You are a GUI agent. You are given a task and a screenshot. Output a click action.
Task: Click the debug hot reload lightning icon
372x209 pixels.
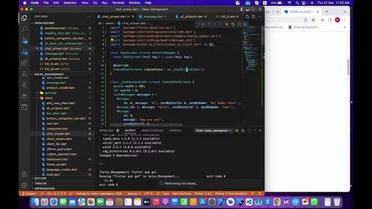(227, 24)
